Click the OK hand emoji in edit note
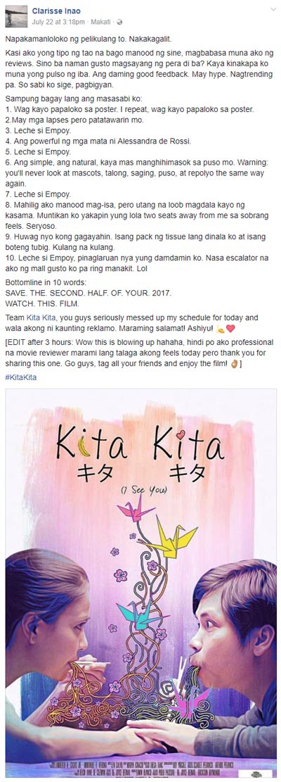The image size is (281, 782). coord(234,365)
